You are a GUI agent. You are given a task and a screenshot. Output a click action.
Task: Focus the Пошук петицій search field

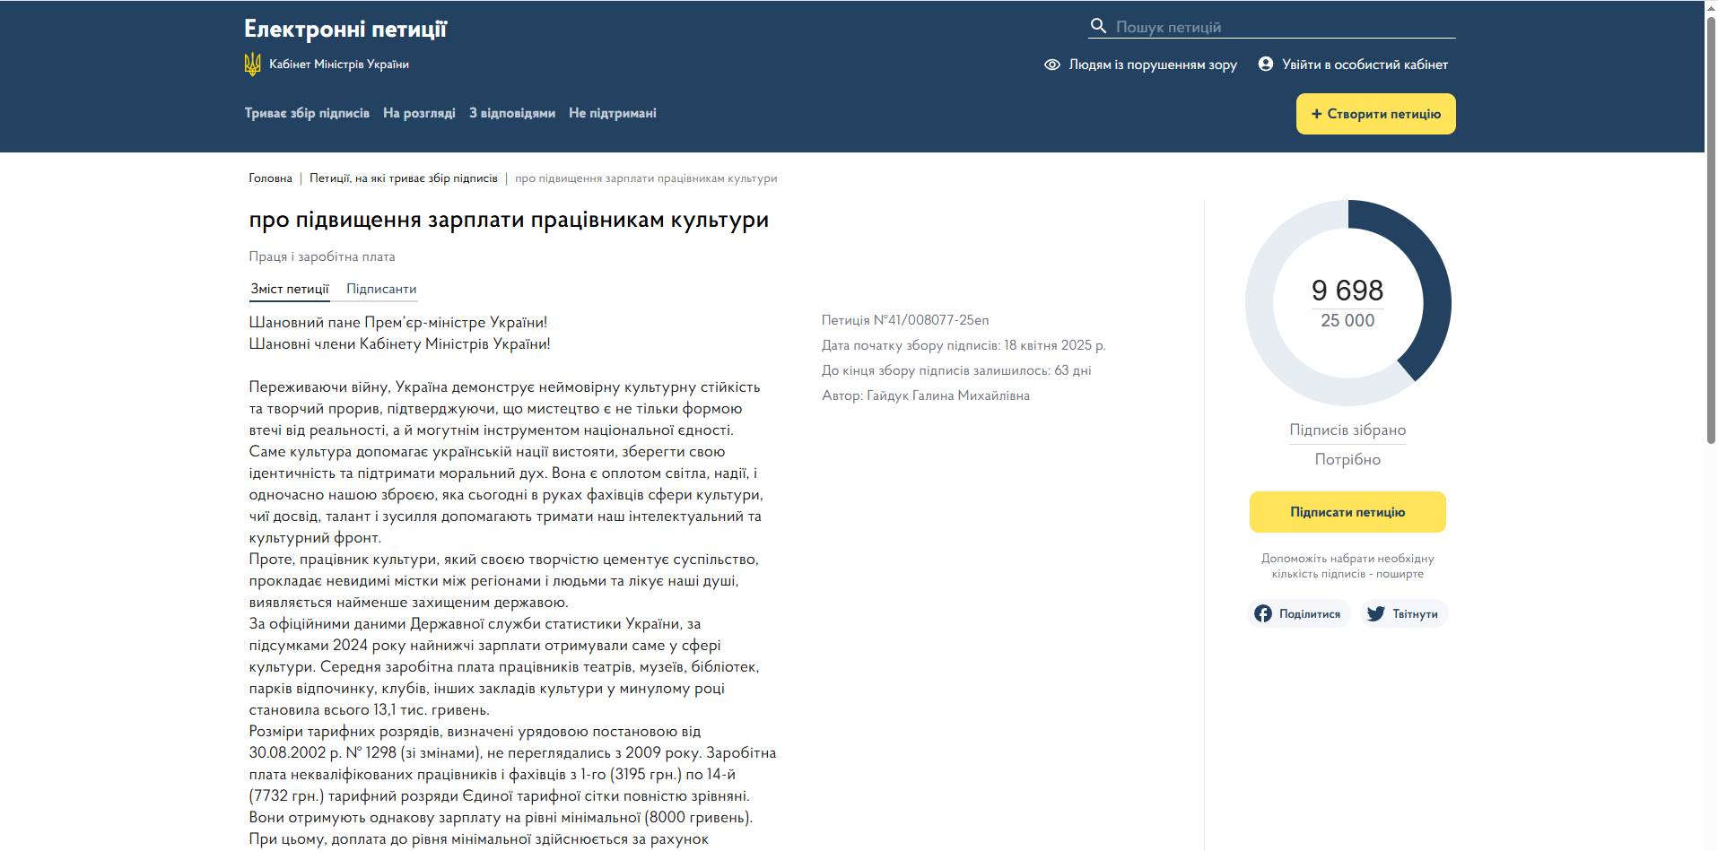pos(1272,27)
